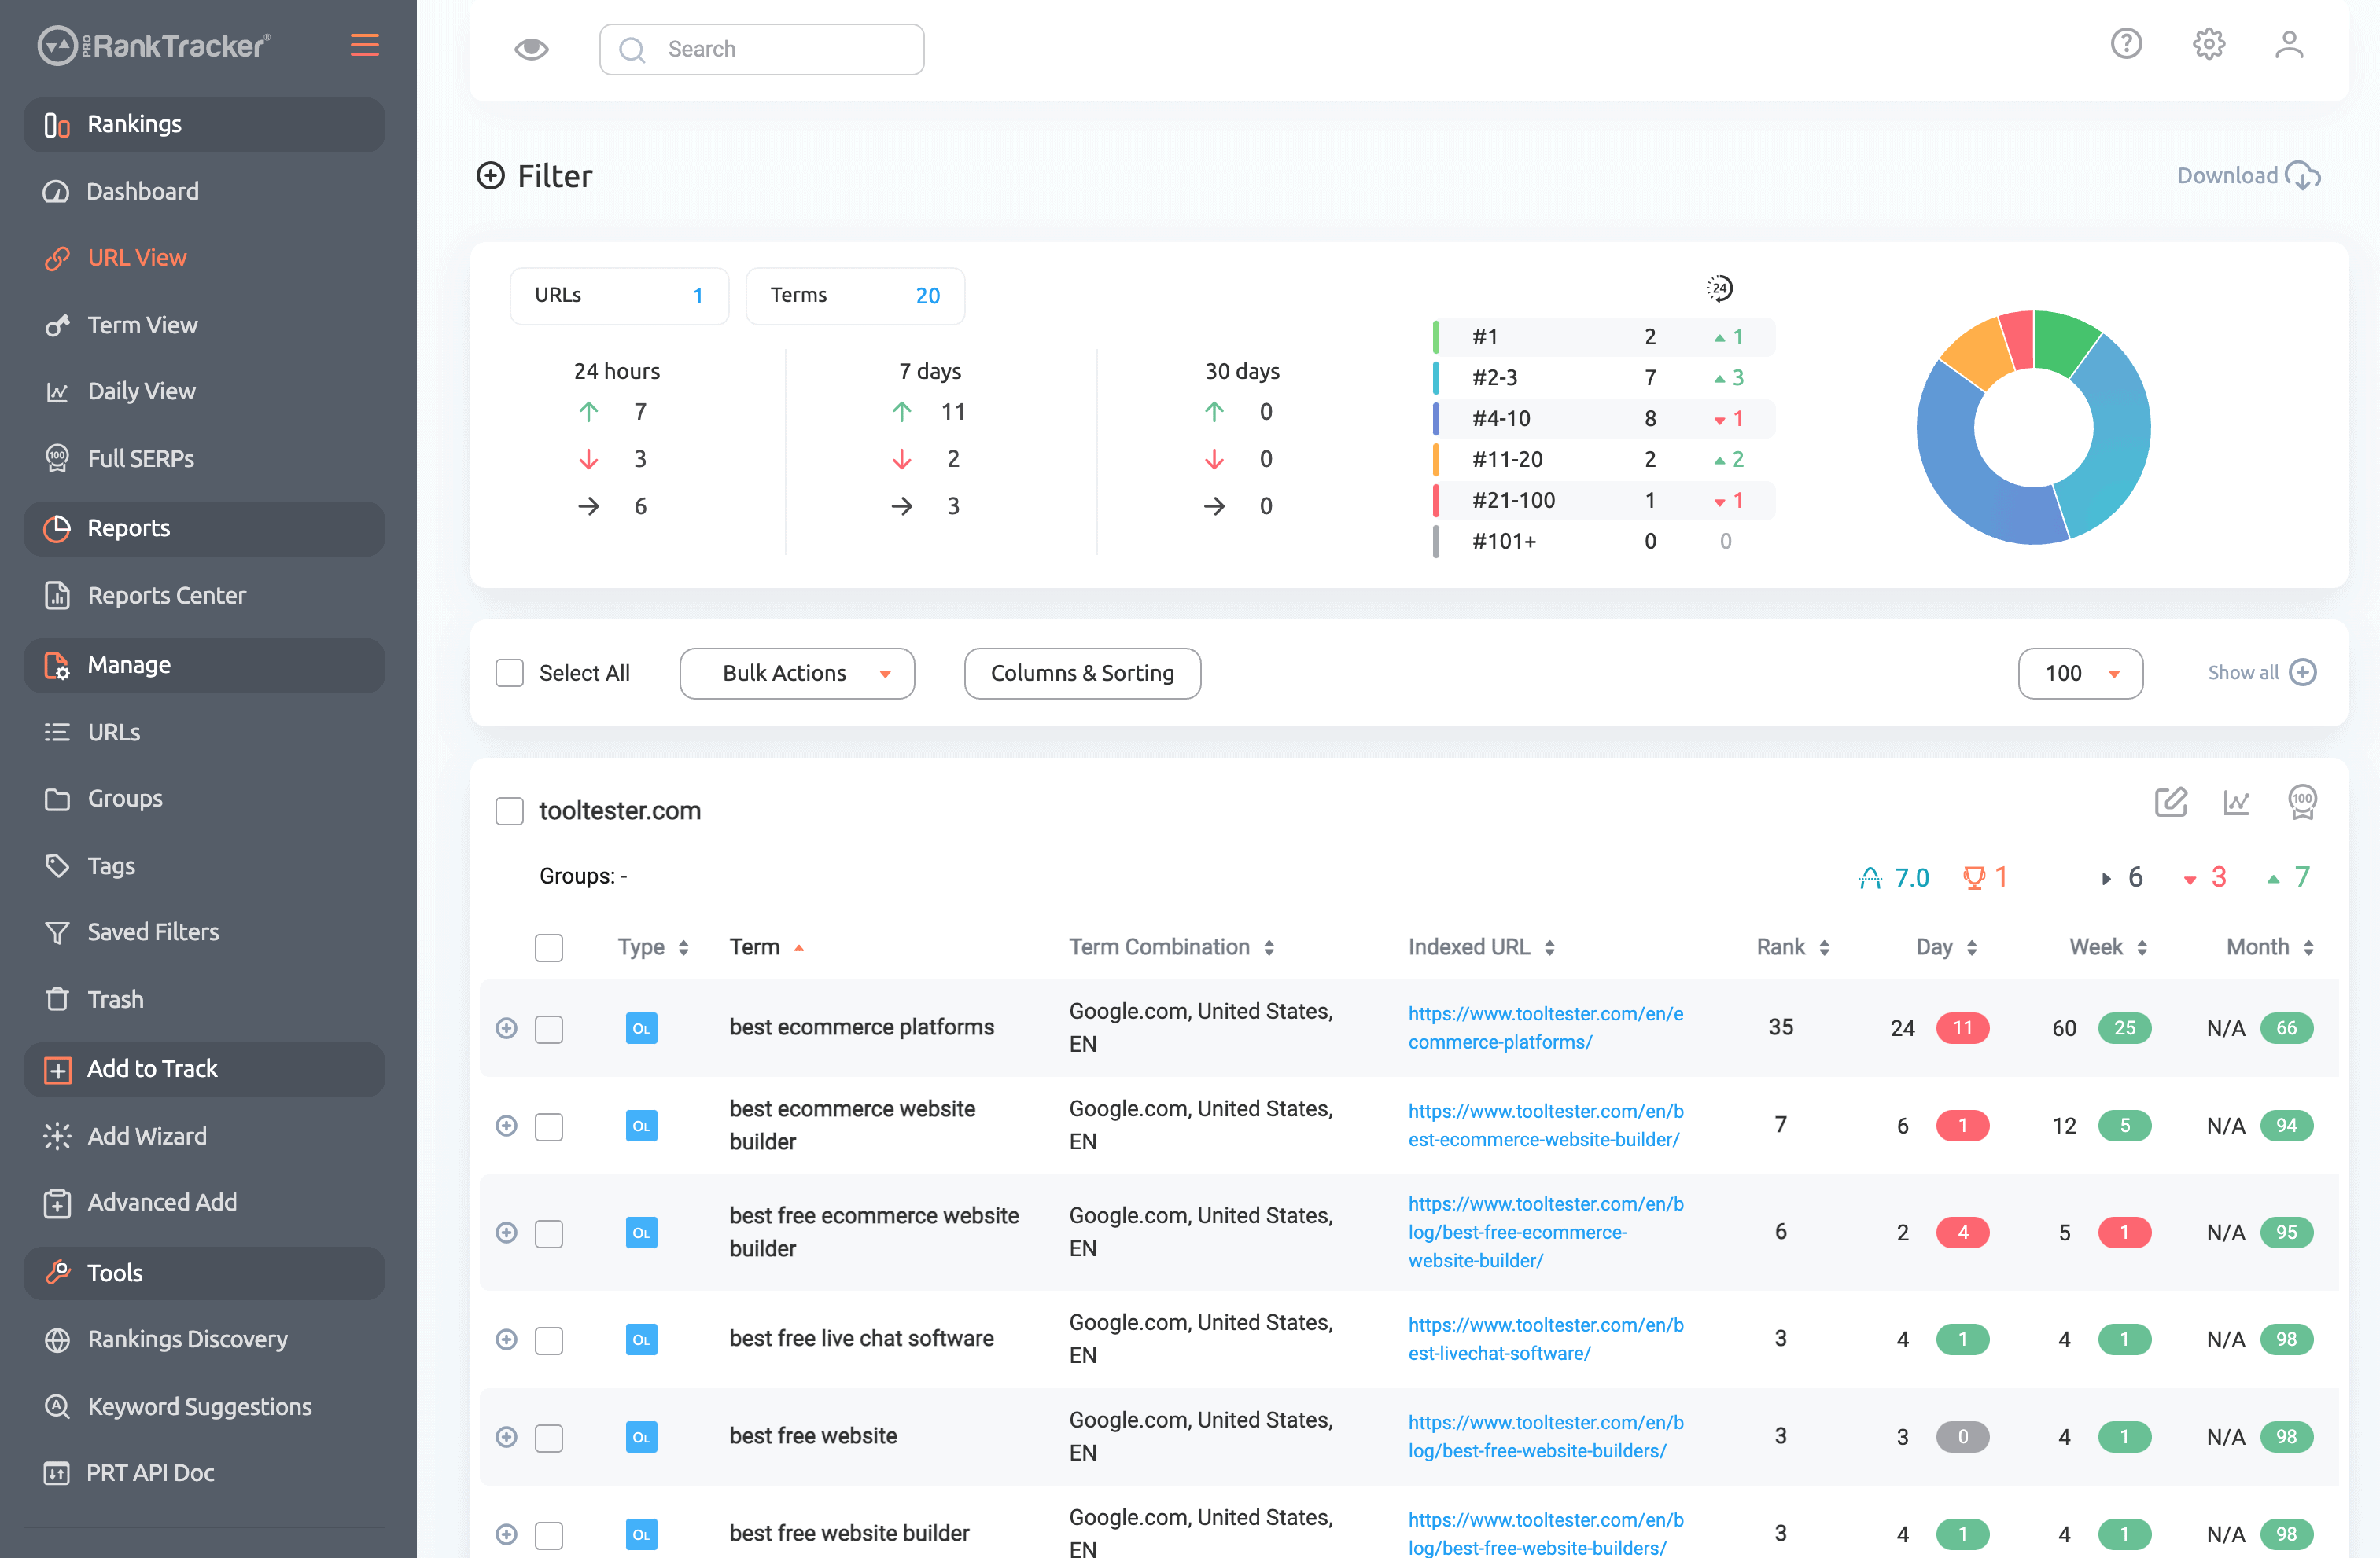
Task: Open ecommerce-platforms indexed URL link
Action: pyautogui.click(x=1545, y=1027)
